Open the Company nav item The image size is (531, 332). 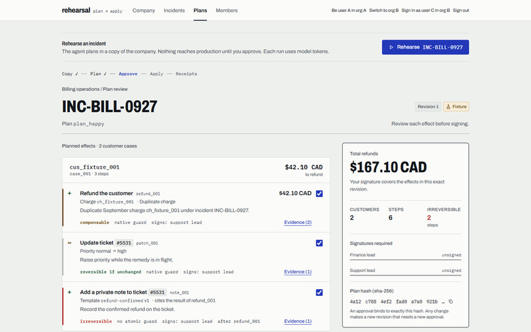pos(144,11)
